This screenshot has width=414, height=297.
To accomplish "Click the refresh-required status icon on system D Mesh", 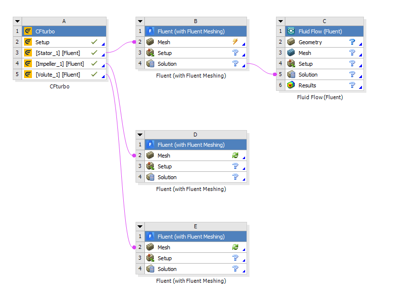I will point(235,156).
